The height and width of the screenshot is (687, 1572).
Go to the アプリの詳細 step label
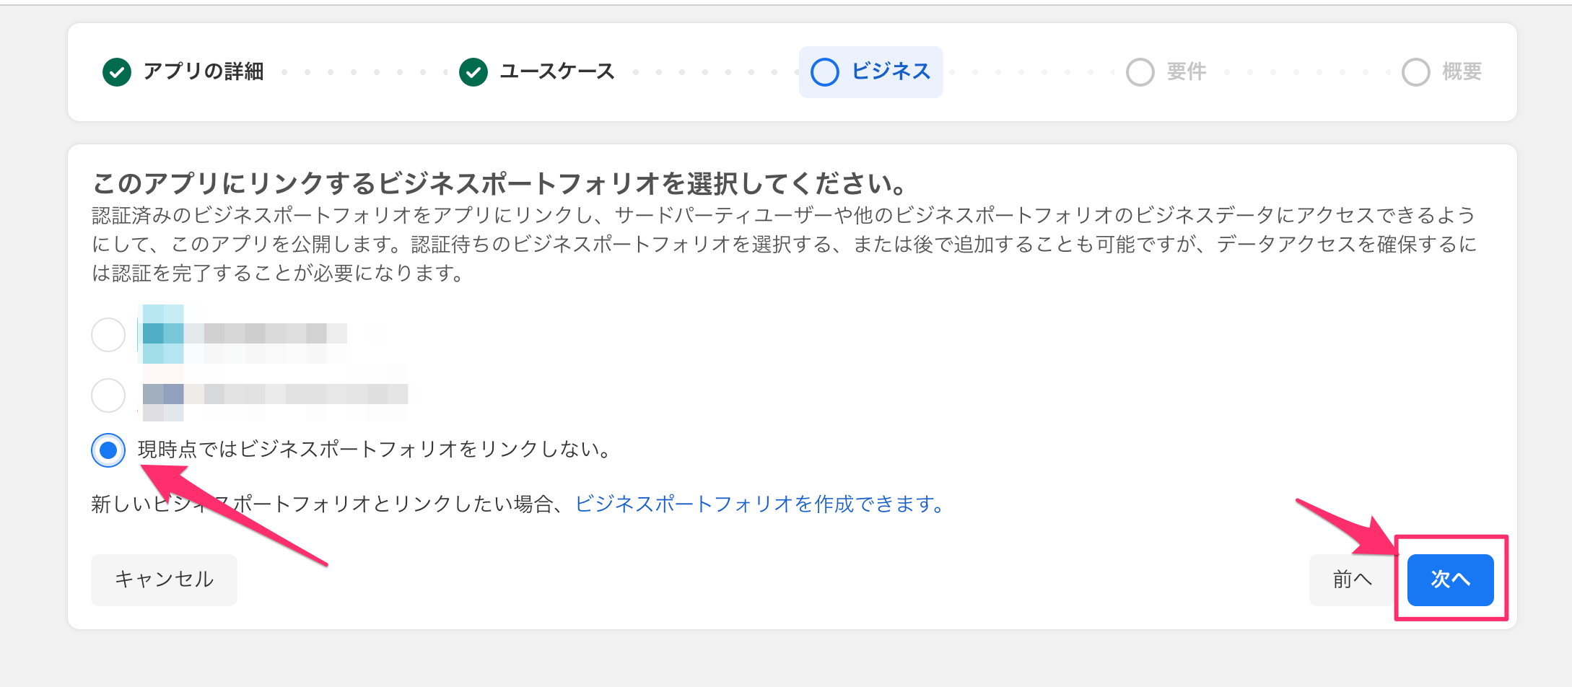tap(204, 72)
